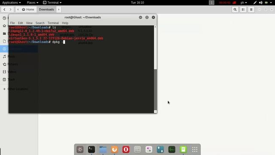Open terminal Search menu
The width and height of the screenshot is (275, 155).
coord(40,23)
